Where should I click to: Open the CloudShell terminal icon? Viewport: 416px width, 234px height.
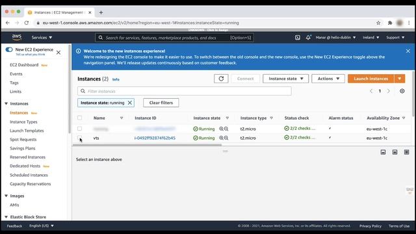[x=298, y=38]
